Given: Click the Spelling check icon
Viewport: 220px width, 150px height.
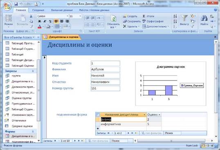Looking at the screenshot, I should (x=144, y=21).
